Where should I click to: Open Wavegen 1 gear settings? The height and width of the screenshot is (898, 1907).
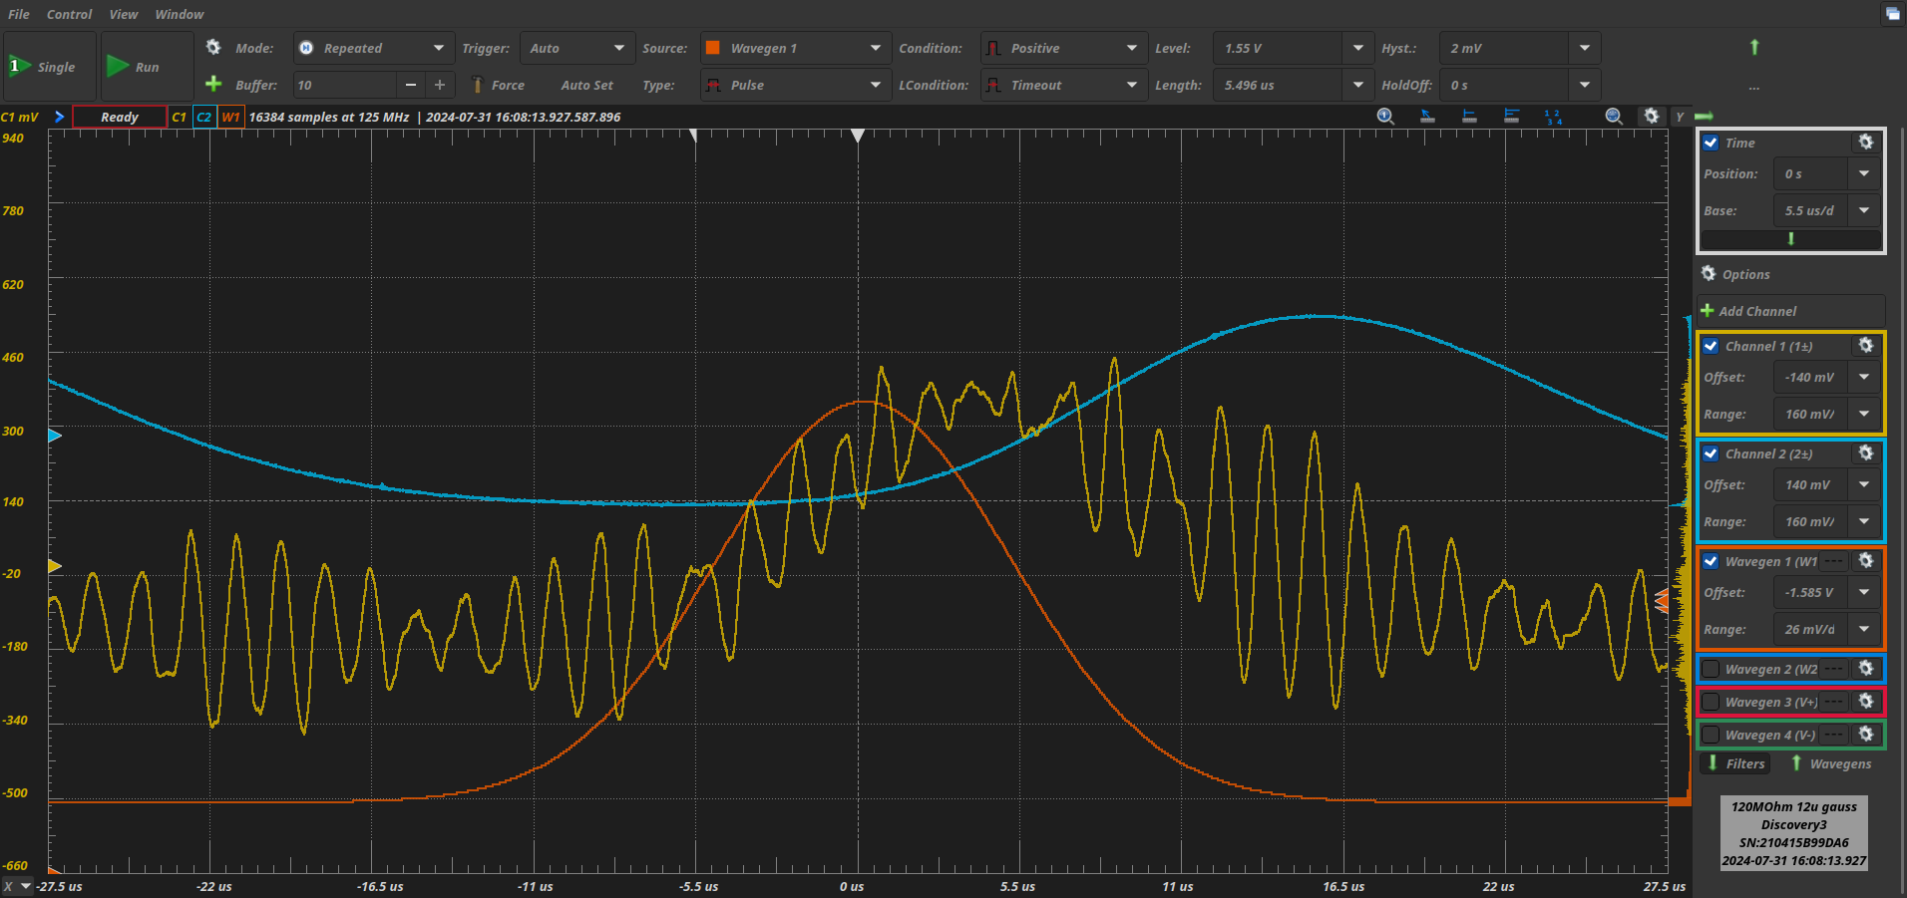pyautogui.click(x=1866, y=561)
